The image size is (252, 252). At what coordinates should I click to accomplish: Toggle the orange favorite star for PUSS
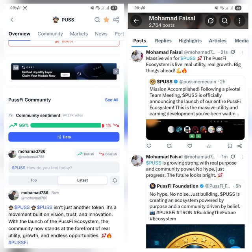106,20
